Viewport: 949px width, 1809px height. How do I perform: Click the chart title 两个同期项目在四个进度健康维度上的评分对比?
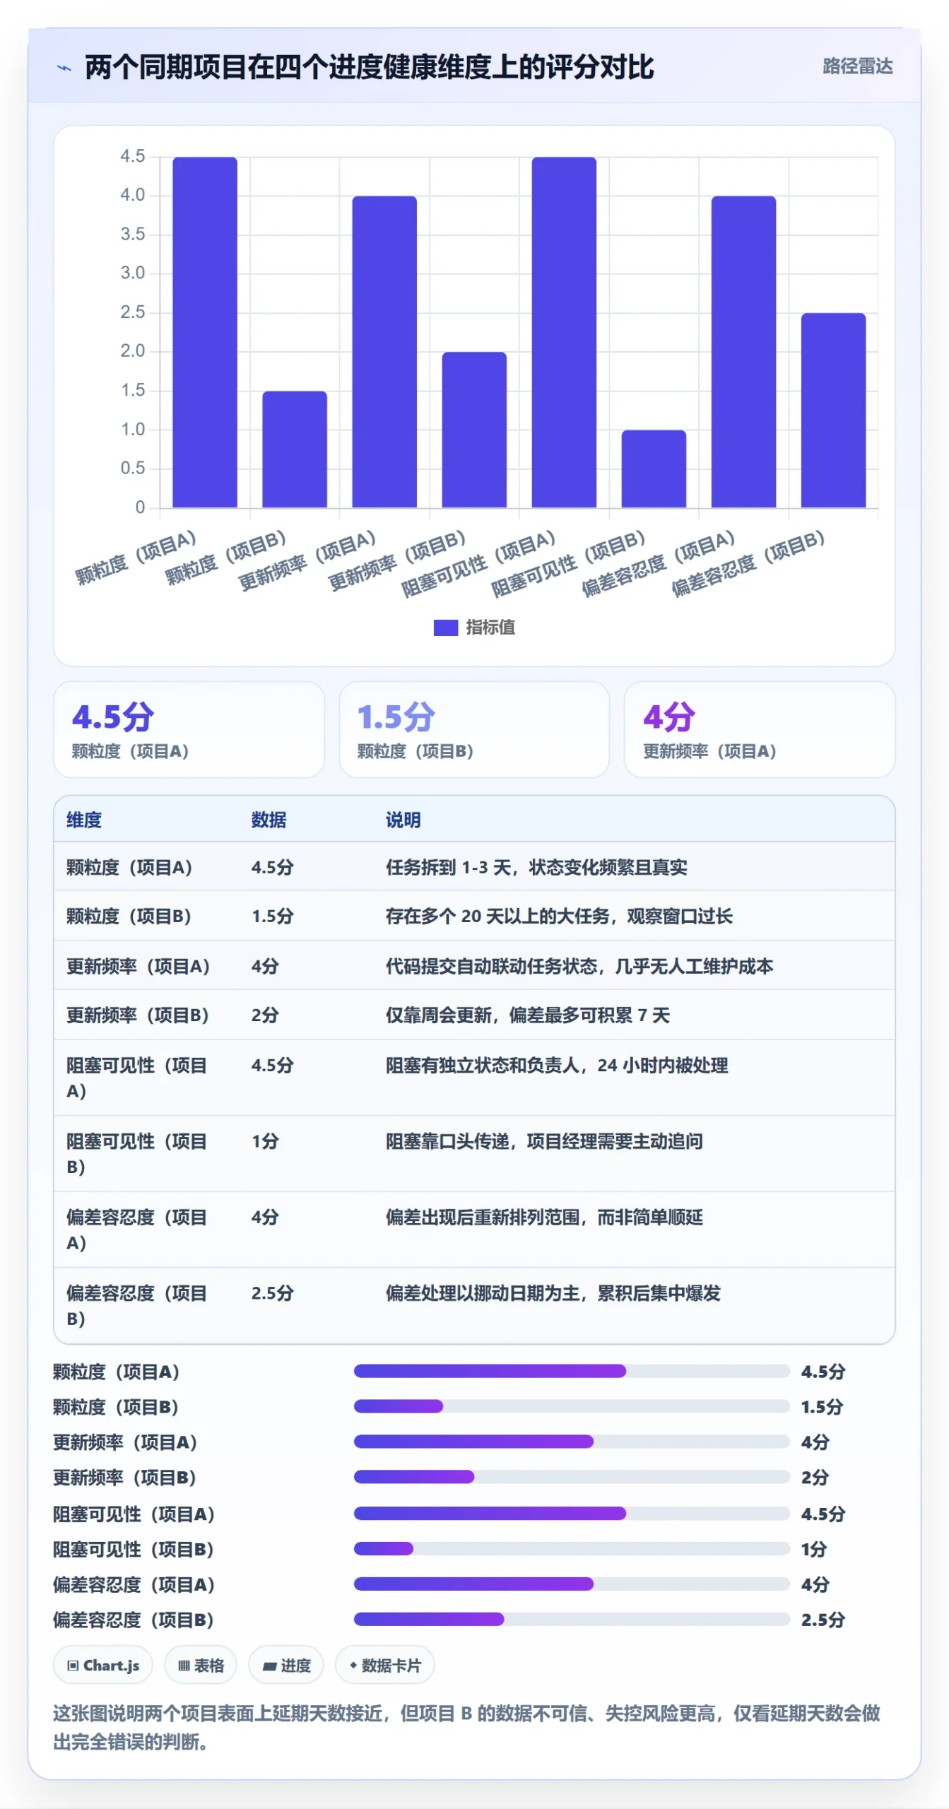tap(370, 67)
